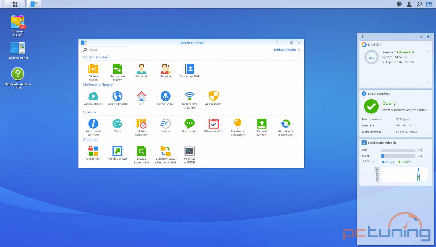Click the volume usage ring 2%

(371, 57)
